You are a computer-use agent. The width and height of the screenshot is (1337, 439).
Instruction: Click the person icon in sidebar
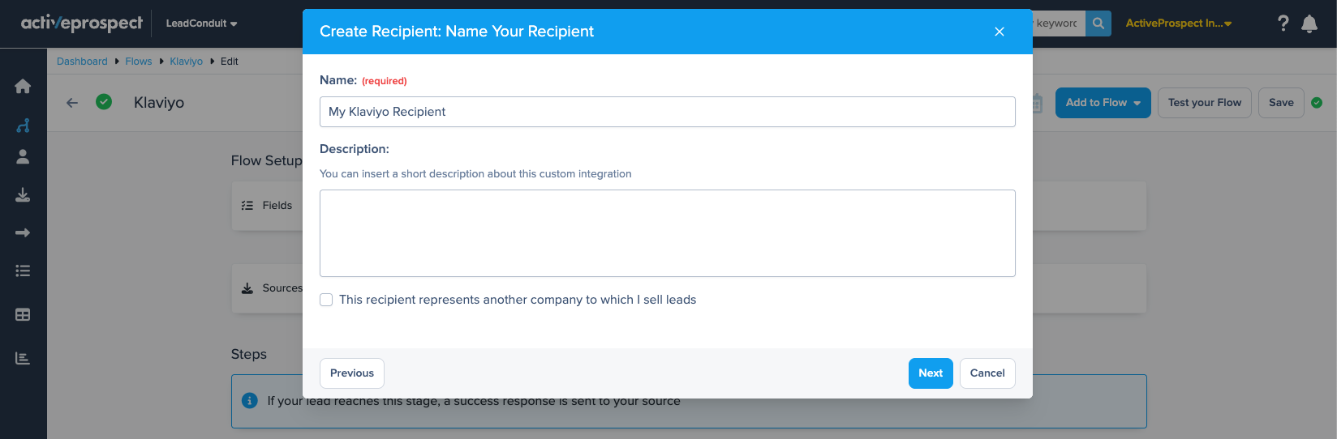coord(23,157)
